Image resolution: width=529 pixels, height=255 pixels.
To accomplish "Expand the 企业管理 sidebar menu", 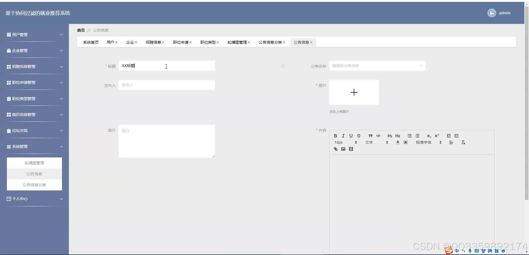I will [34, 51].
